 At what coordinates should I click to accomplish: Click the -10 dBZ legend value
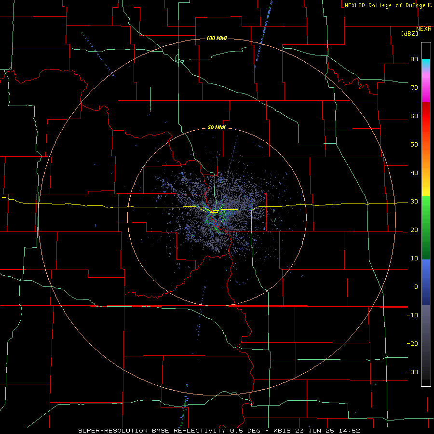pos(412,315)
